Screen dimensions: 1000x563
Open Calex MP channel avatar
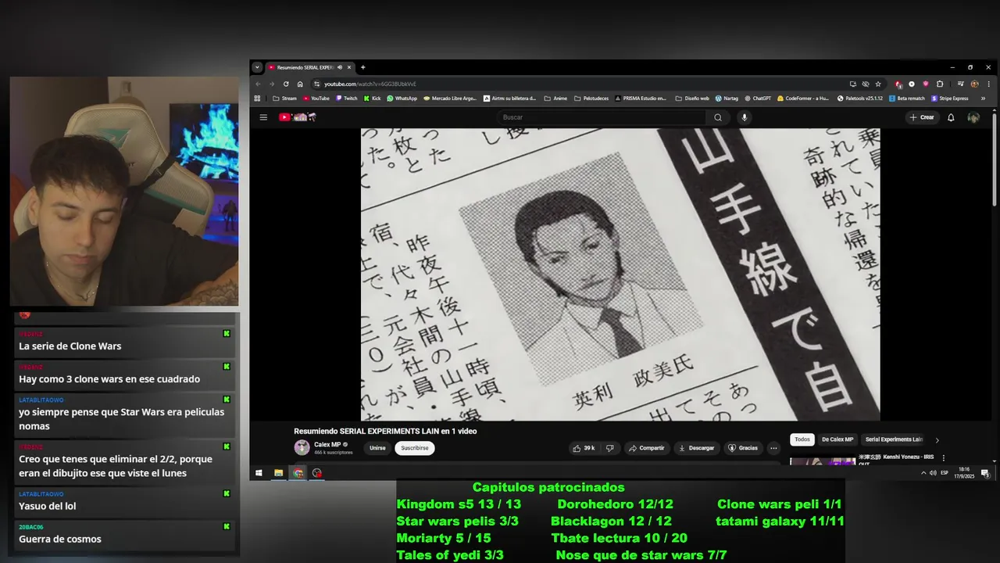302,447
